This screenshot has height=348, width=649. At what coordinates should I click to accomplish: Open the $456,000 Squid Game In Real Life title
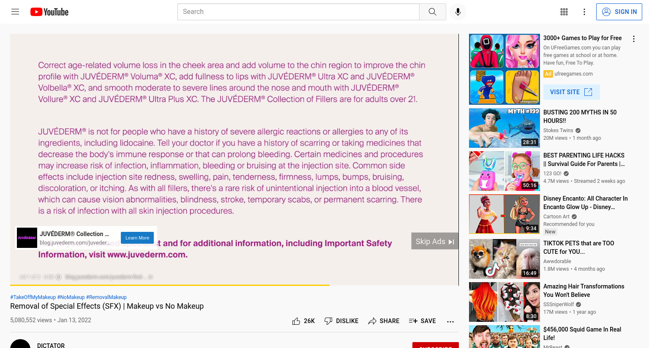[x=582, y=334]
